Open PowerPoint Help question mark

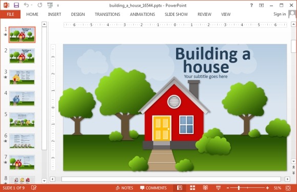coord(251,5)
